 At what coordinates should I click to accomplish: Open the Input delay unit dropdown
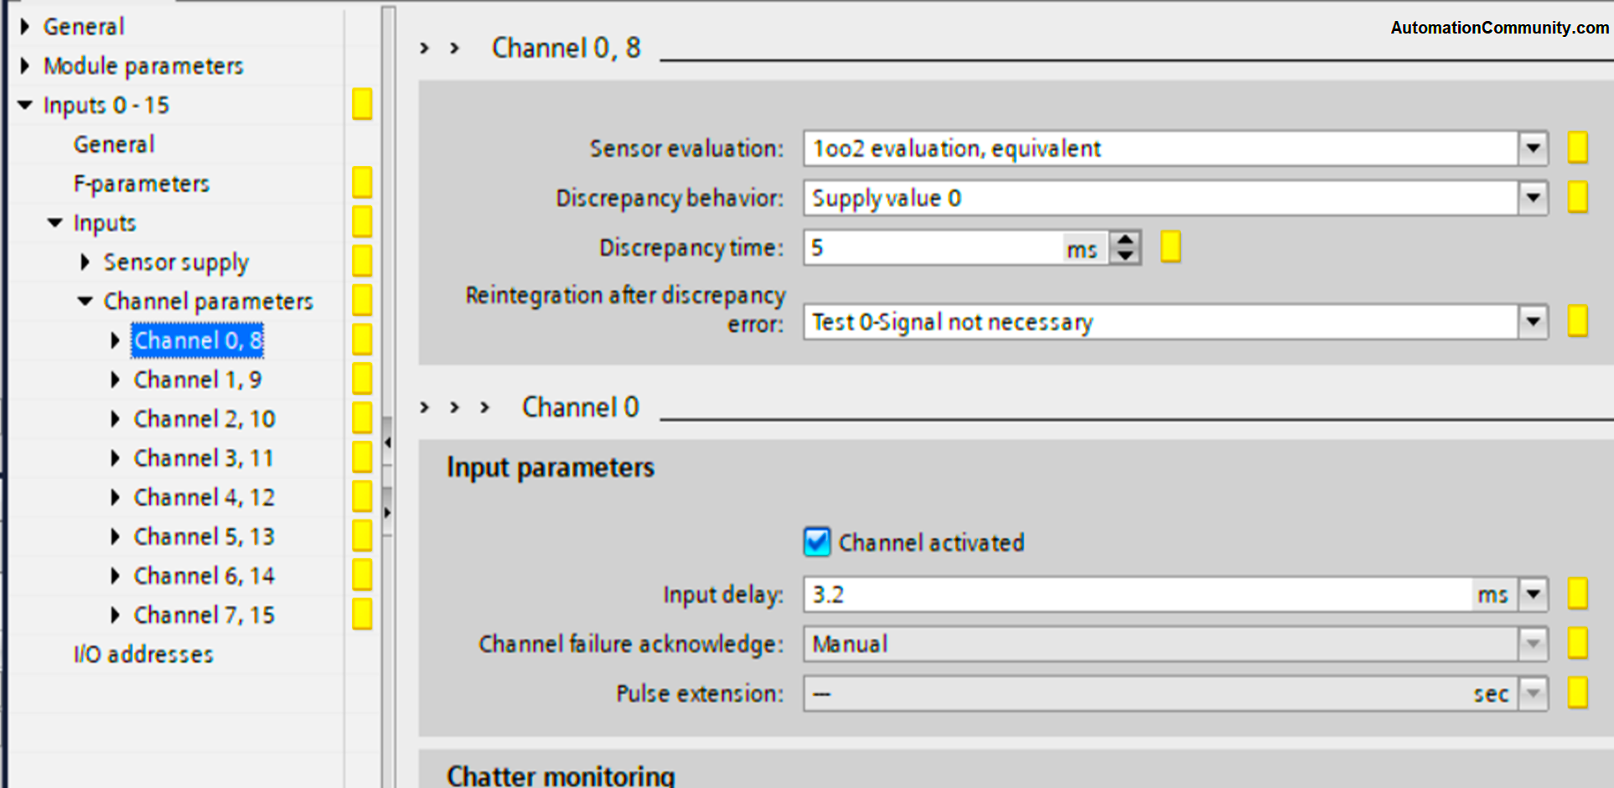tap(1533, 594)
